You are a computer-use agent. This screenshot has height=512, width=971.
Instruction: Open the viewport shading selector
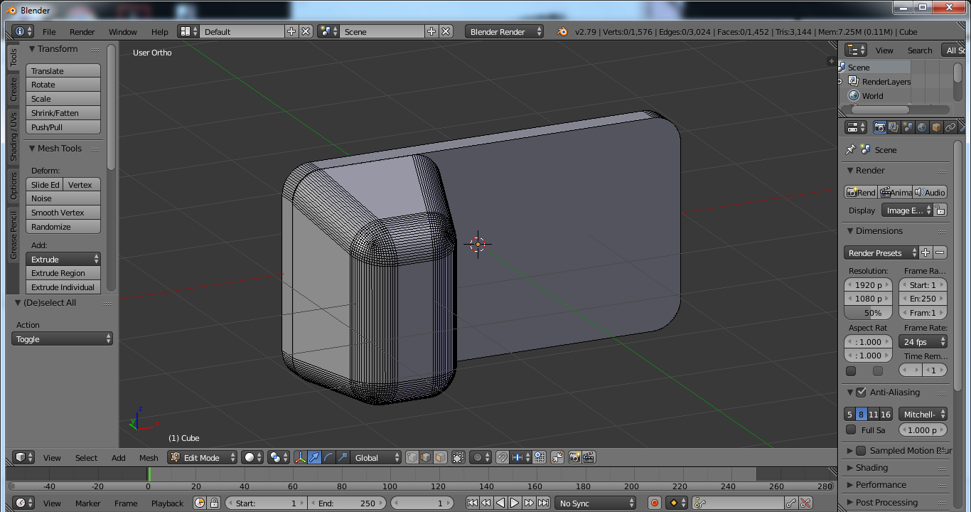coord(252,457)
